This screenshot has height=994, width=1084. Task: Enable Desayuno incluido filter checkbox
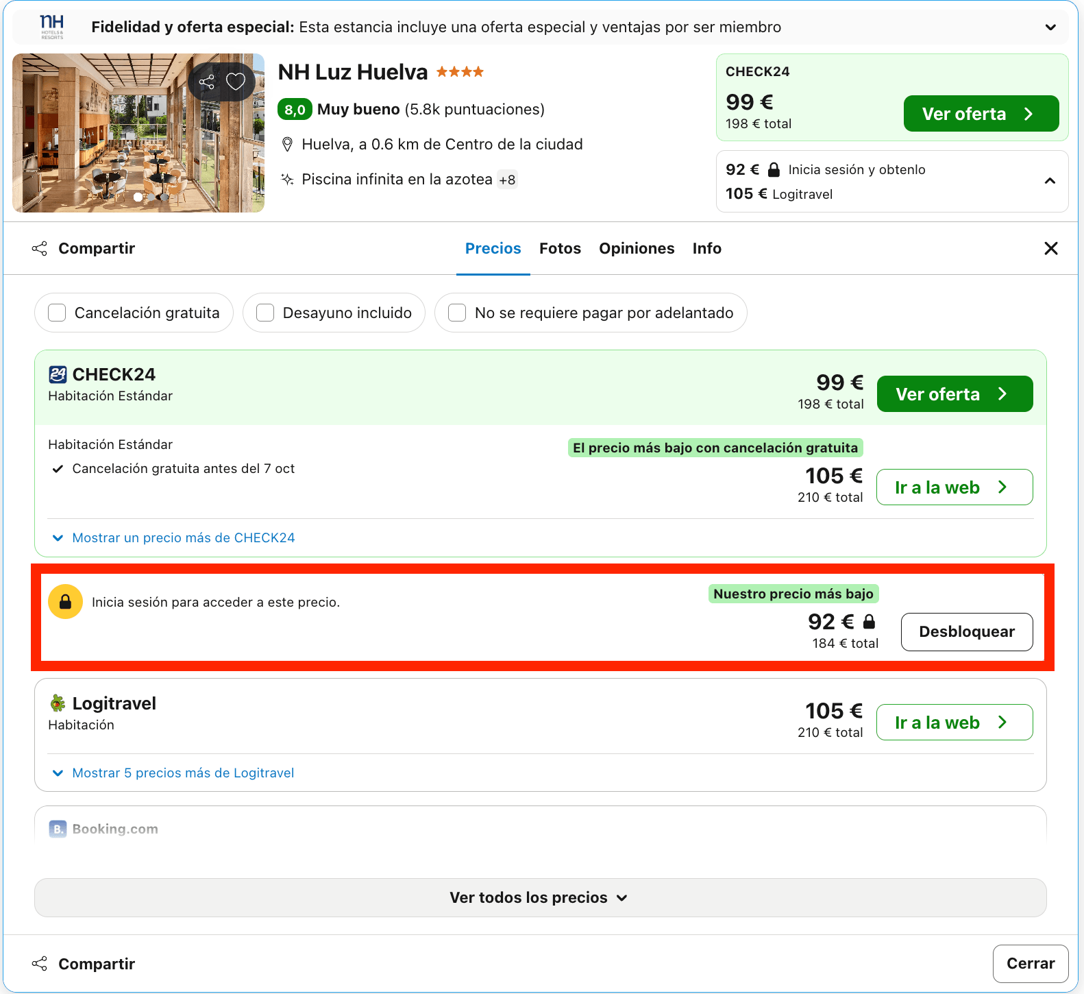[x=265, y=313]
